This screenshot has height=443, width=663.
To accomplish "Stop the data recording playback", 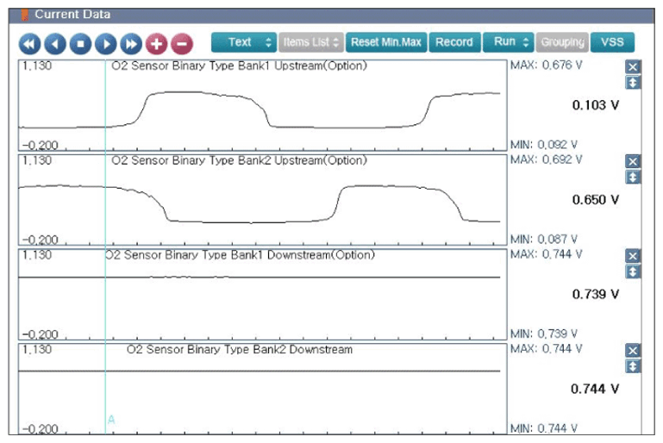I will click(80, 44).
